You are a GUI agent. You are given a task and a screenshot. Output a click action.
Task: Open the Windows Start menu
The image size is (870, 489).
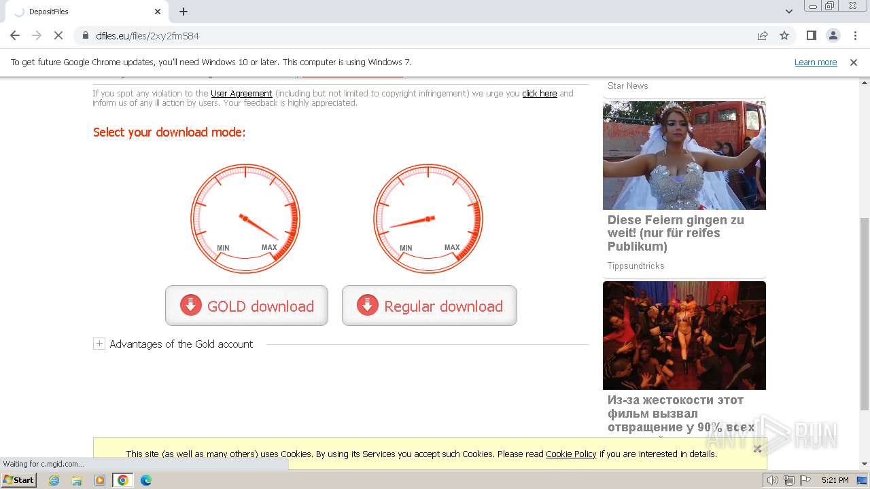[19, 480]
